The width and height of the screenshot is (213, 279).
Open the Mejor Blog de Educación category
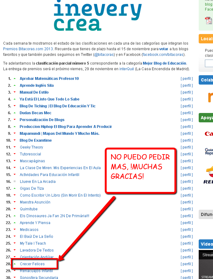pyautogui.click(x=164, y=63)
